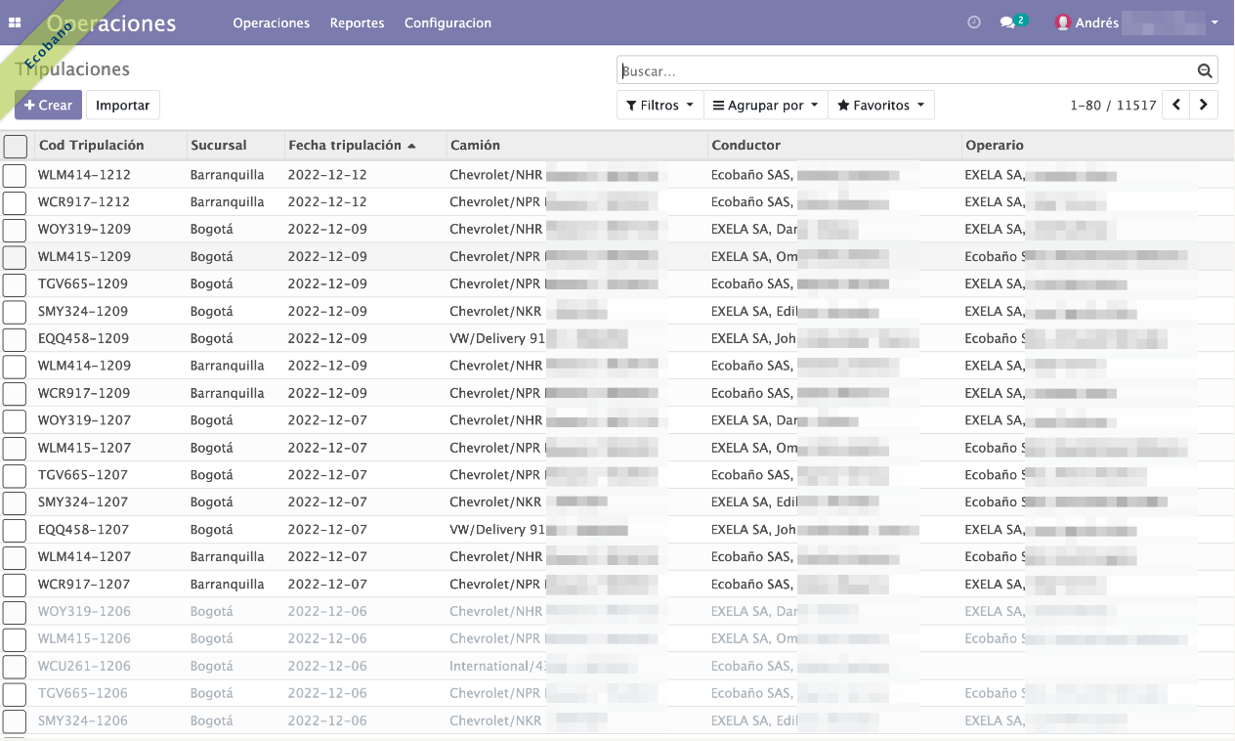
Task: Check the row TGV665-1209 checkbox
Action: point(15,284)
